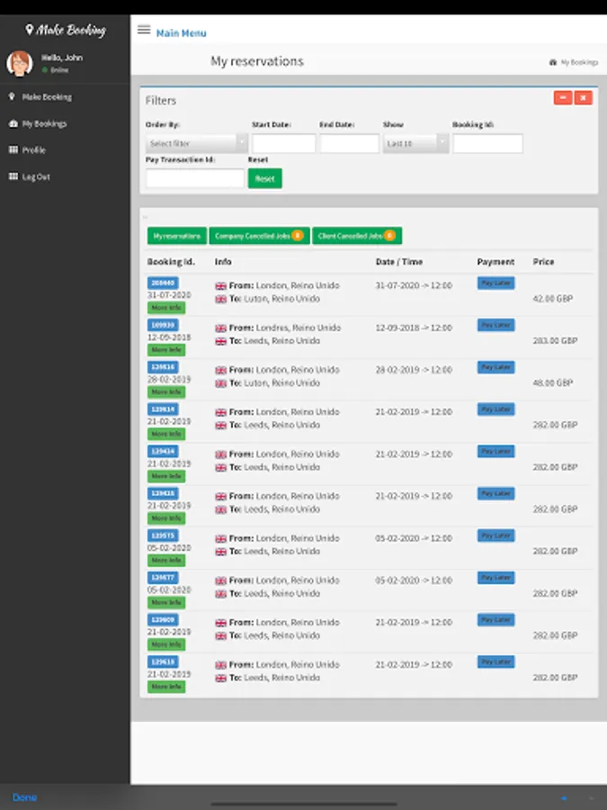The image size is (607, 810).
Task: Click the 283.00 GBP price
Action: coord(555,340)
